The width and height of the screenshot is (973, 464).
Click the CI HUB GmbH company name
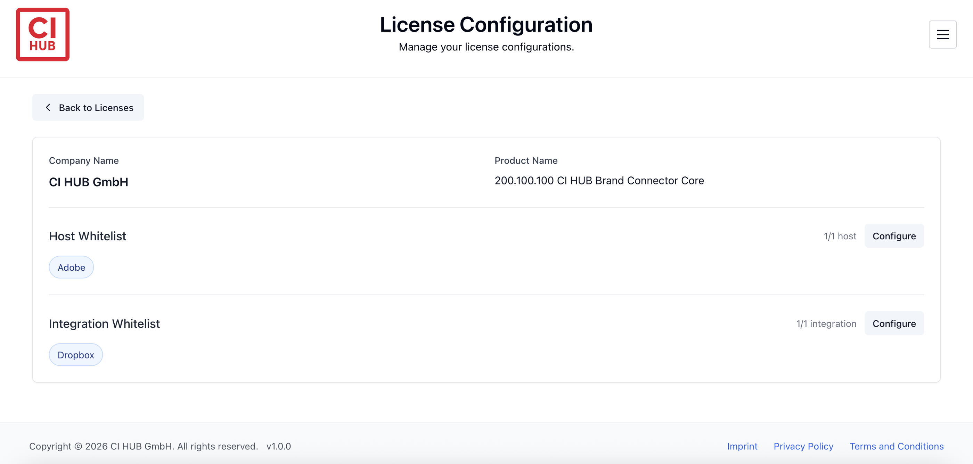[88, 182]
